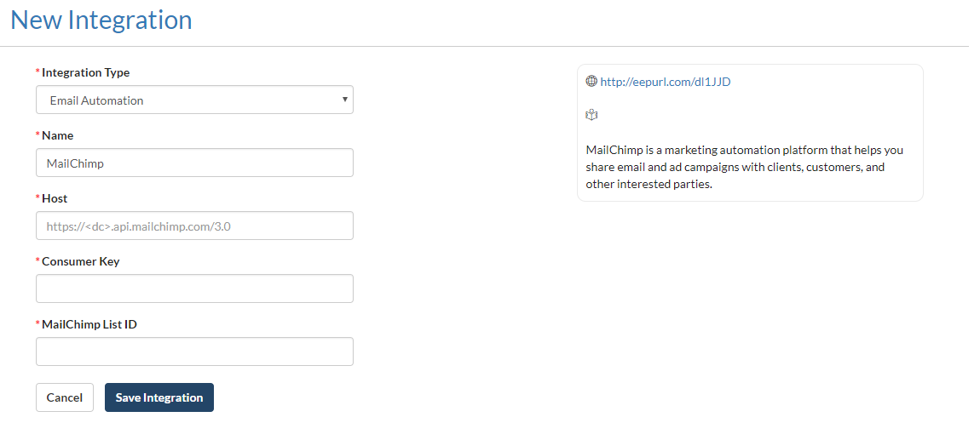
Task: Click the Cancel button
Action: point(65,397)
